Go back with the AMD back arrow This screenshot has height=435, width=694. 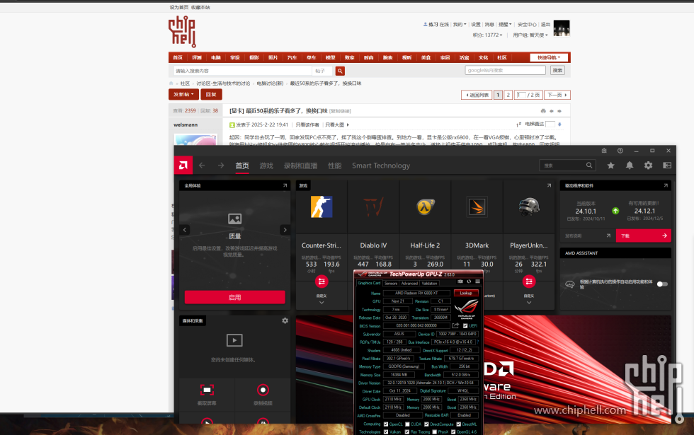[x=202, y=166]
